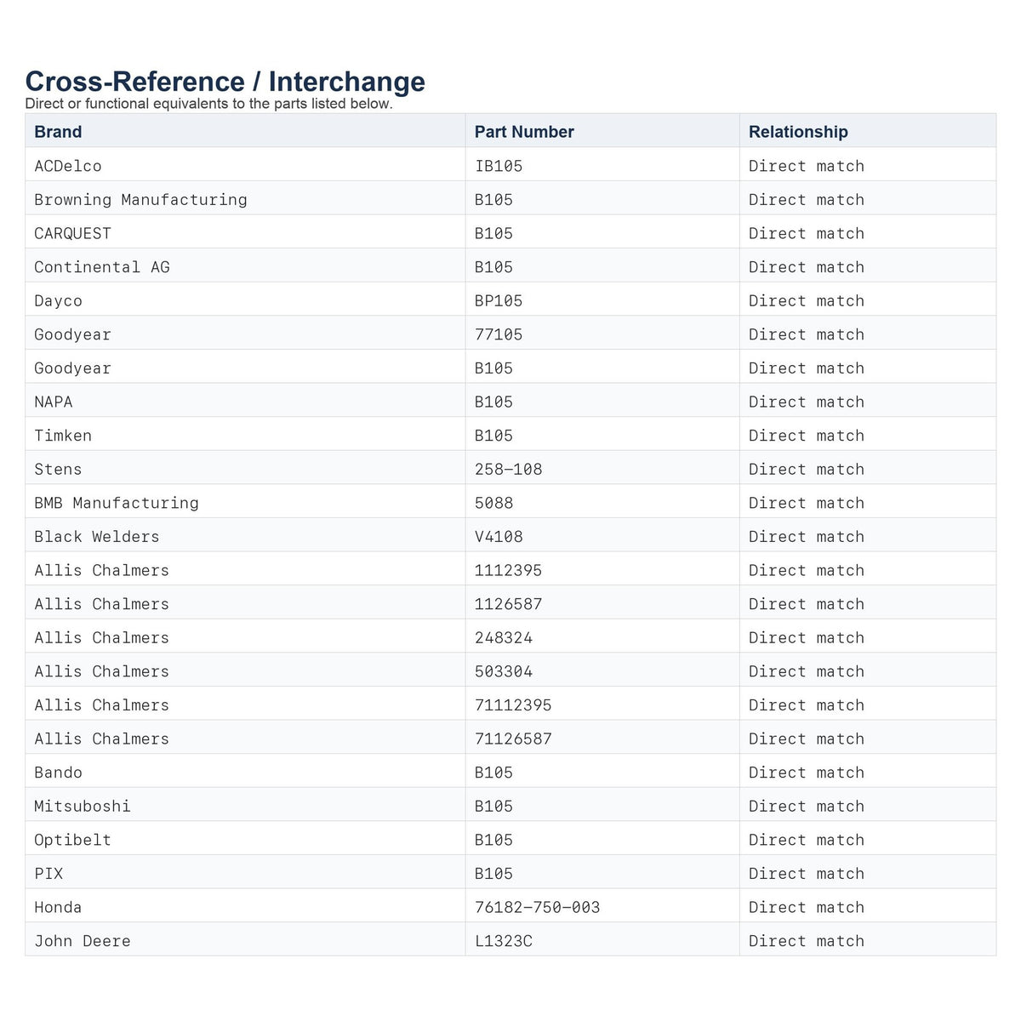This screenshot has width=1021, height=1021.
Task: Select Stens part number 258-108
Action: (x=508, y=469)
